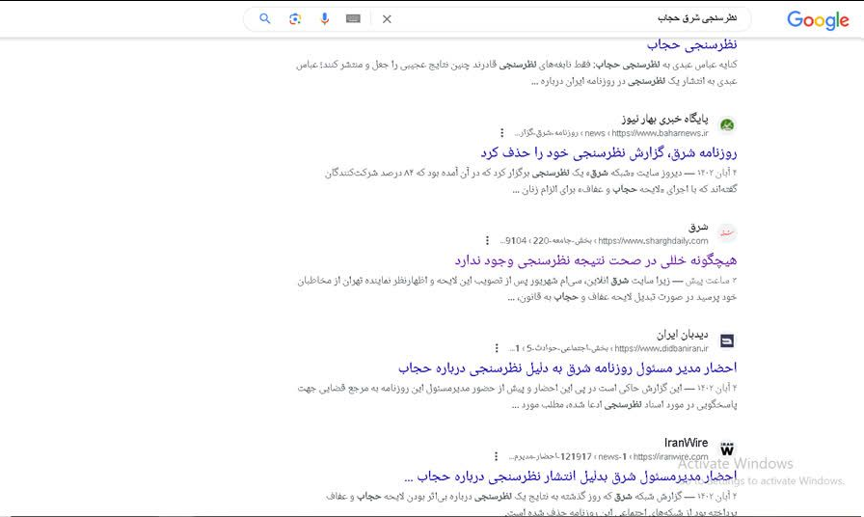Click the Shargh daily favicon

coord(727,233)
